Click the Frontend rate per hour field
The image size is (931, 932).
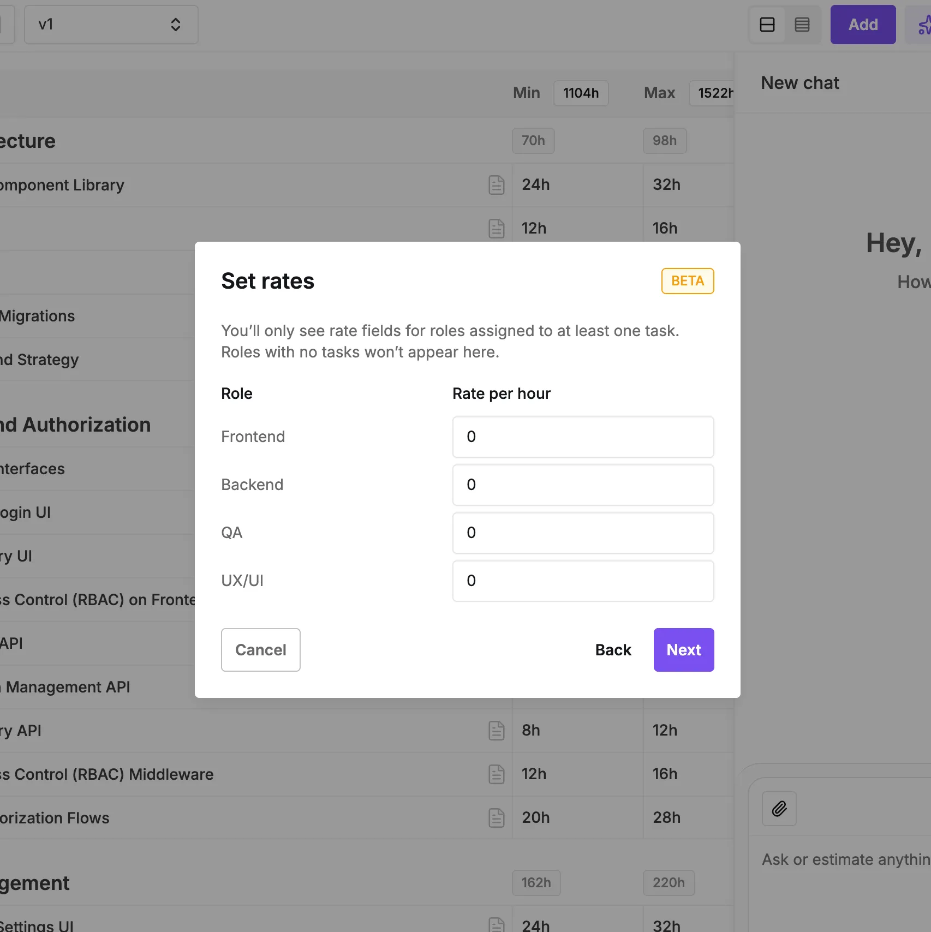(x=583, y=437)
